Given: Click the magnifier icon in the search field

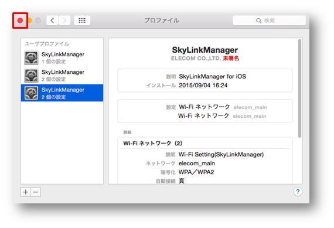Looking at the screenshot, I should (x=258, y=21).
